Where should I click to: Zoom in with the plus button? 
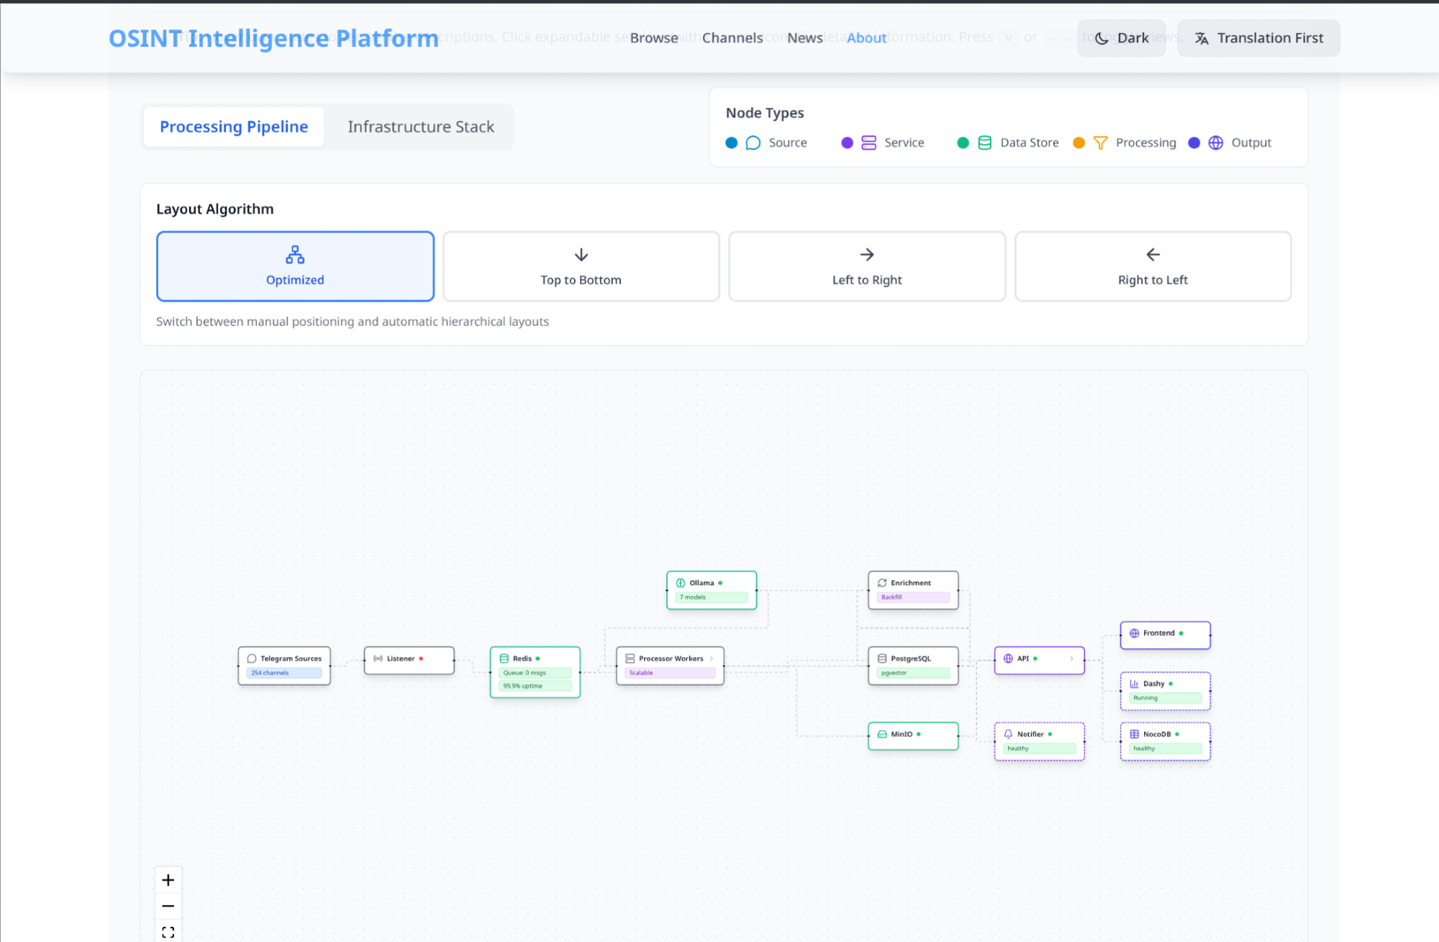(168, 880)
